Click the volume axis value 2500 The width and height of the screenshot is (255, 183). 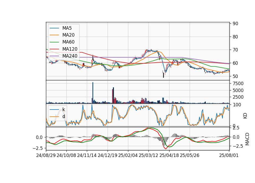click(238, 97)
